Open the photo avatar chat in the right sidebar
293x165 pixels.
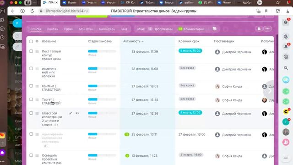click(286, 132)
